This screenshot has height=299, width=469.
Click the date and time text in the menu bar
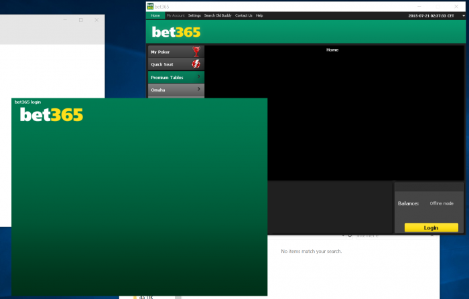pyautogui.click(x=431, y=16)
